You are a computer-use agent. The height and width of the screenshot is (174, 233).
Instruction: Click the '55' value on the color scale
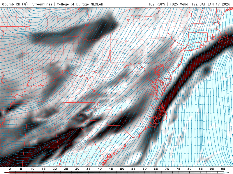133,169
